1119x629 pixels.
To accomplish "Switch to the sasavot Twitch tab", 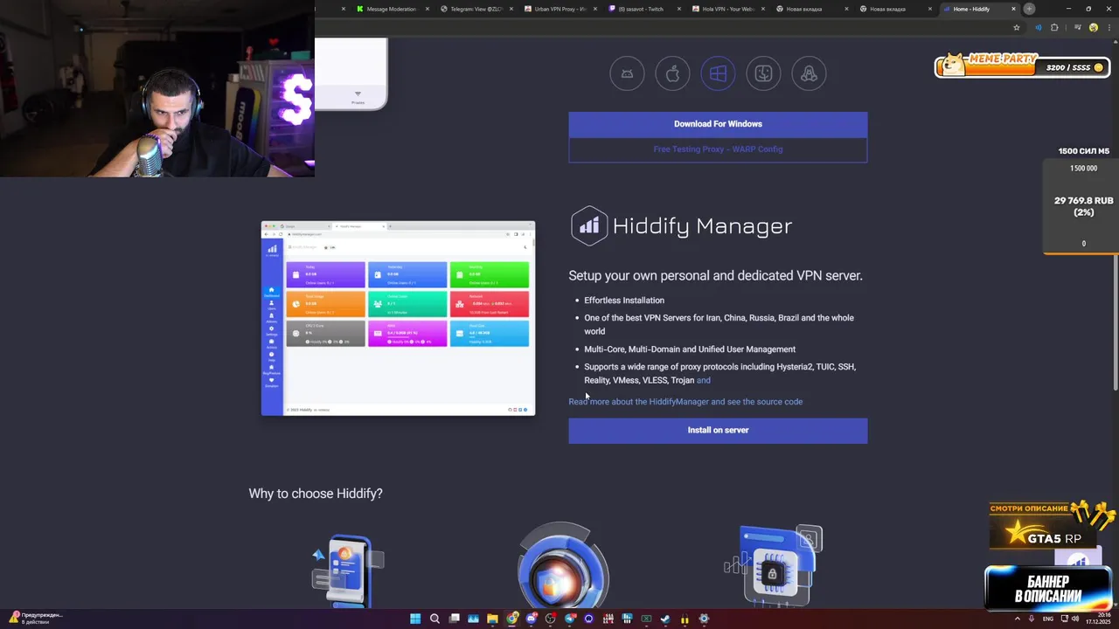I will [x=643, y=9].
